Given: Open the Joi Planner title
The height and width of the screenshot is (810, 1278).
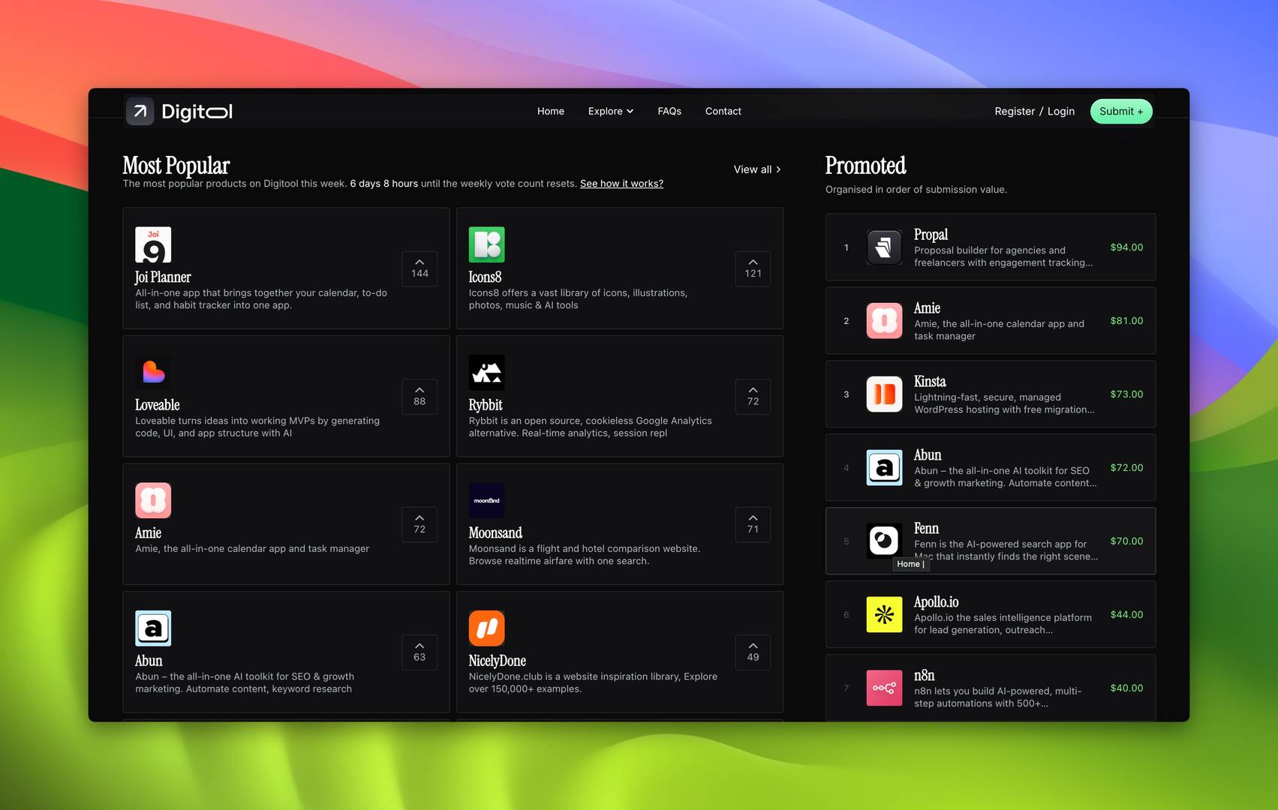Looking at the screenshot, I should tap(163, 277).
